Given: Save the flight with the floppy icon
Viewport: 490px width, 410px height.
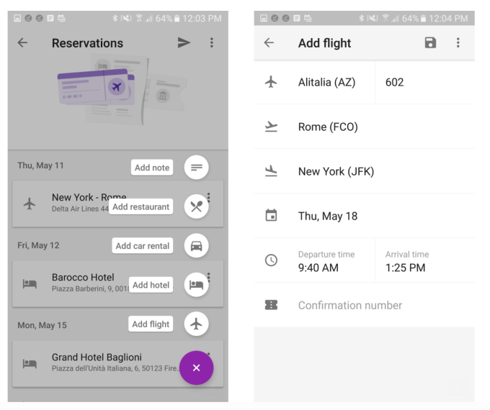Looking at the screenshot, I should [x=430, y=42].
